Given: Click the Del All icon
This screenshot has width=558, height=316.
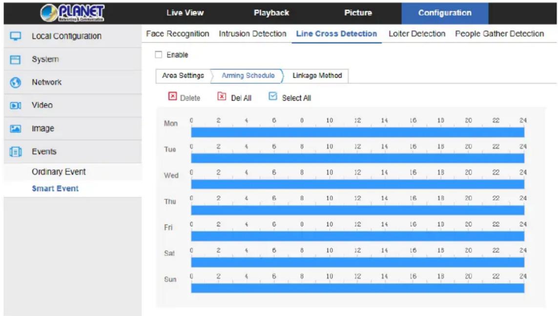Looking at the screenshot, I should [222, 97].
